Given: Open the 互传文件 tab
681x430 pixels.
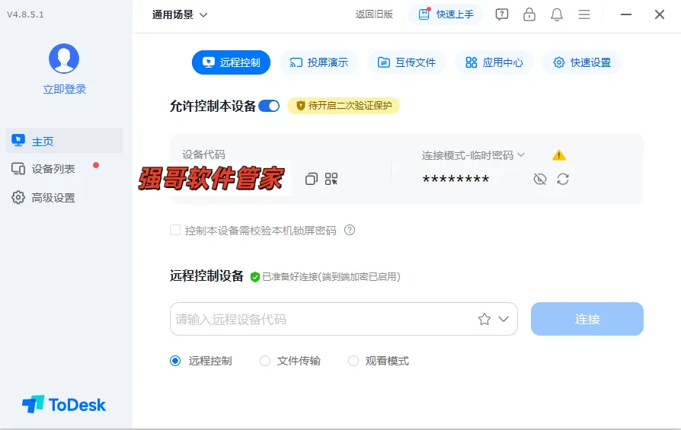Looking at the screenshot, I should (x=407, y=62).
